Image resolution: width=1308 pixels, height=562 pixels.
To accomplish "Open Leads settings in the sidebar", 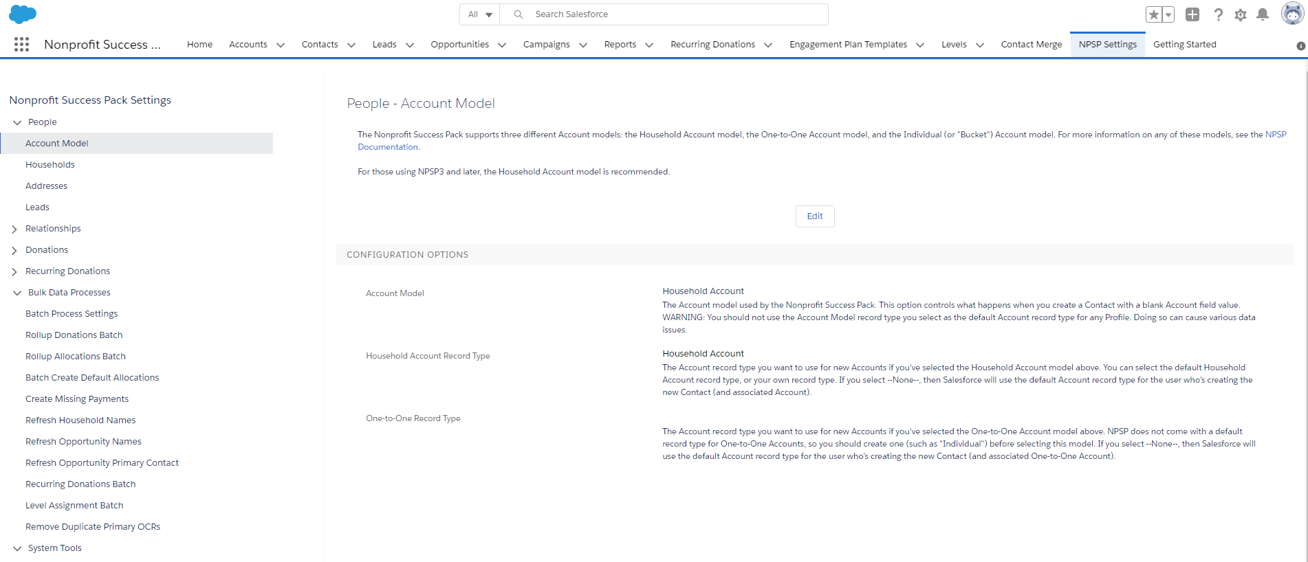I will point(38,207).
